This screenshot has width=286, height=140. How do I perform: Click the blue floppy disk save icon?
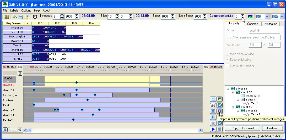point(20,17)
